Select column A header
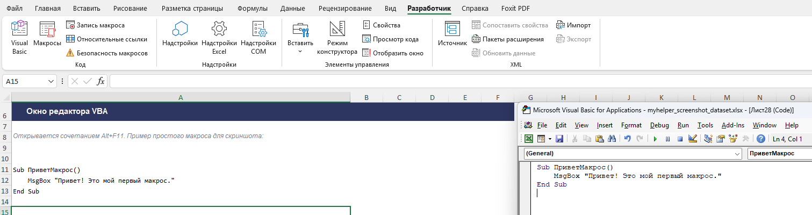The image size is (812, 215). coord(181,97)
